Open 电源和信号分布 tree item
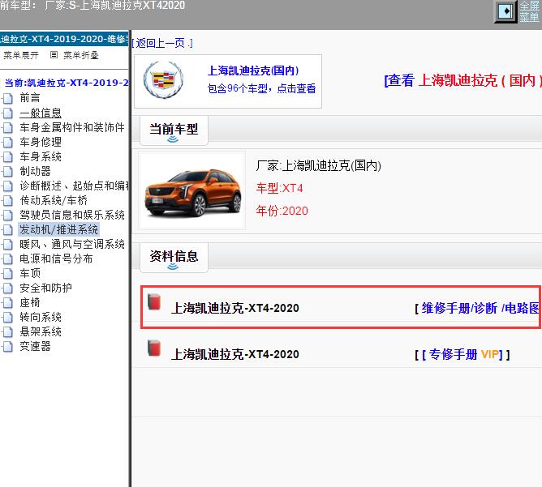 tap(56, 258)
